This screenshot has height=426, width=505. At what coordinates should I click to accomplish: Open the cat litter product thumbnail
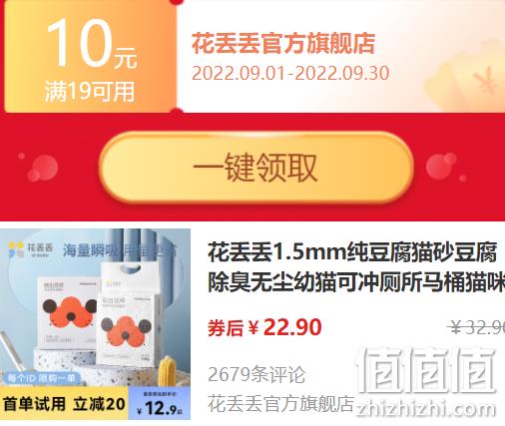tap(95, 324)
